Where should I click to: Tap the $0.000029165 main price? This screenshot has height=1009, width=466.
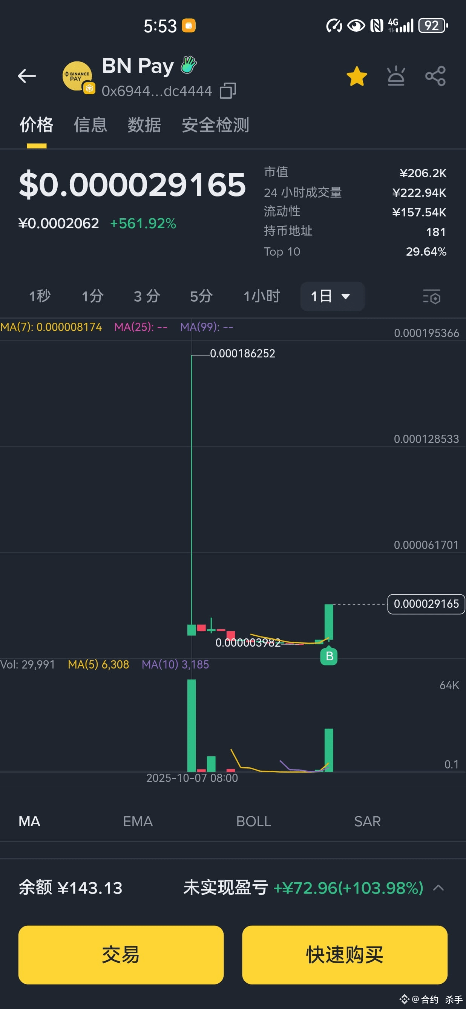tap(132, 184)
